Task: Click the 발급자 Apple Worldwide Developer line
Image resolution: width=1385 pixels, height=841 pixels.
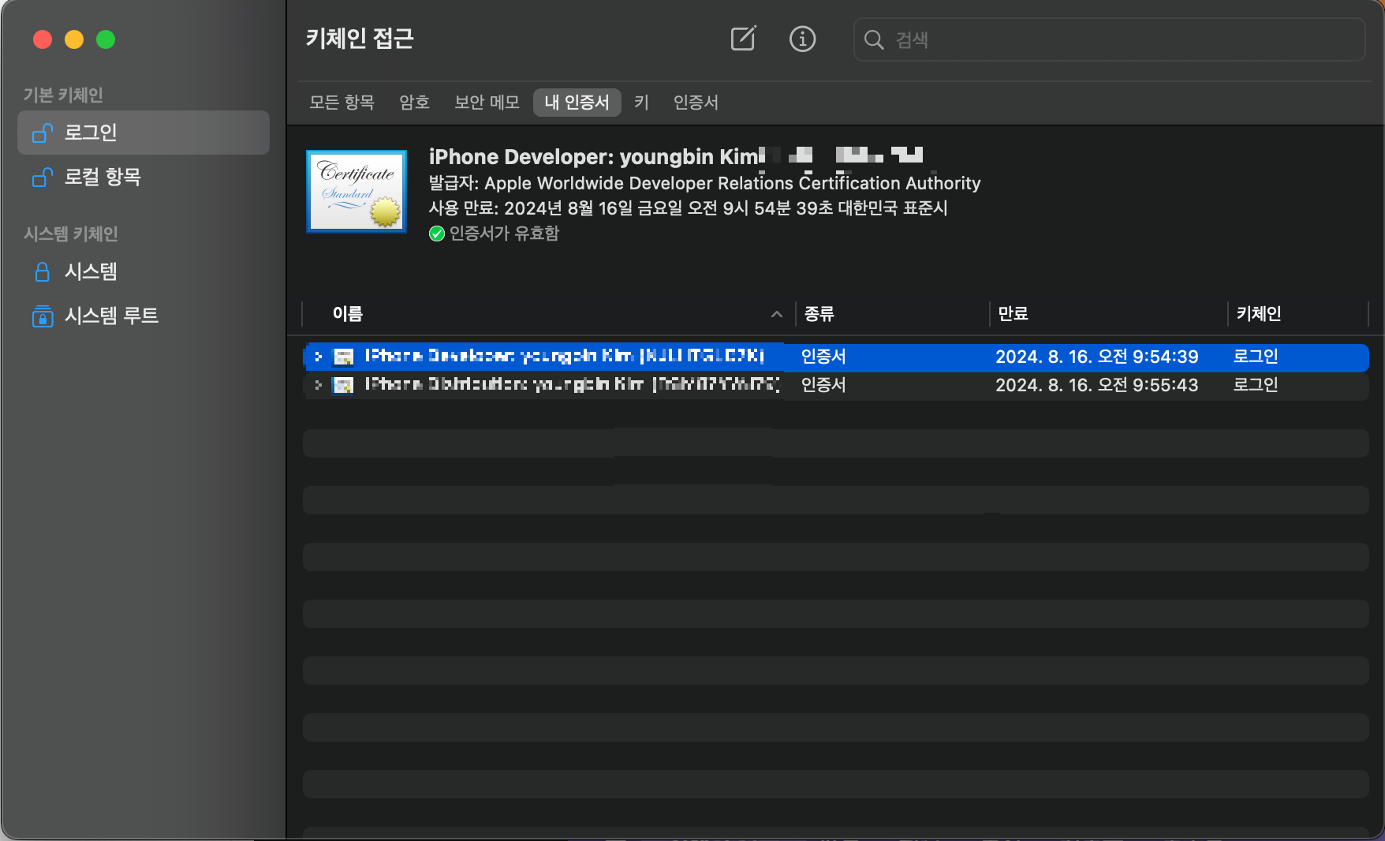Action: pos(704,183)
